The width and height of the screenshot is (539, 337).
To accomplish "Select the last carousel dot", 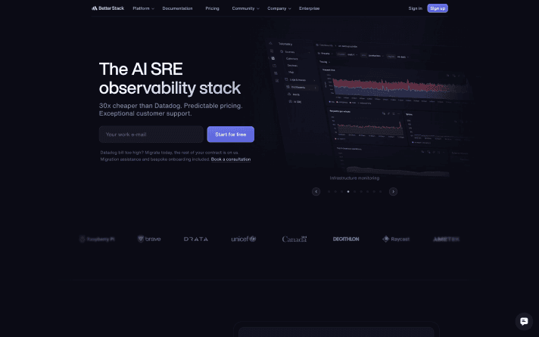I will (x=381, y=191).
